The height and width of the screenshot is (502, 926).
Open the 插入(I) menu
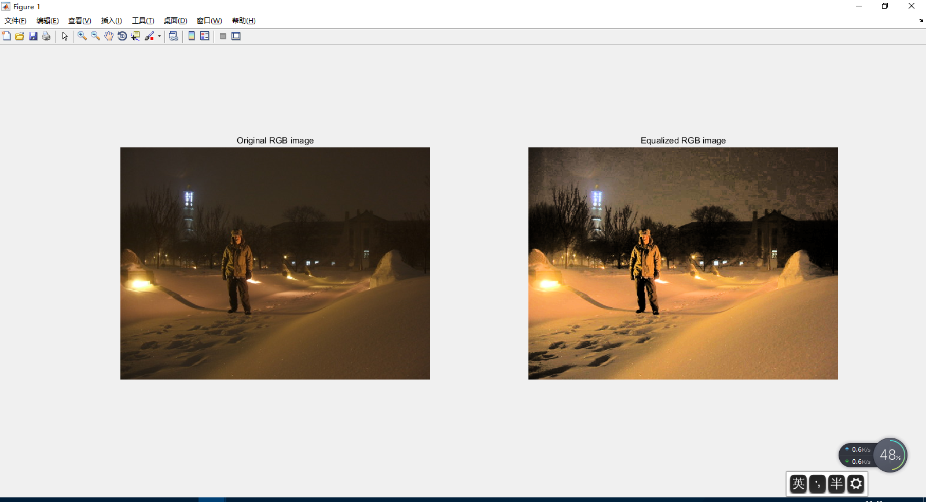click(x=112, y=21)
